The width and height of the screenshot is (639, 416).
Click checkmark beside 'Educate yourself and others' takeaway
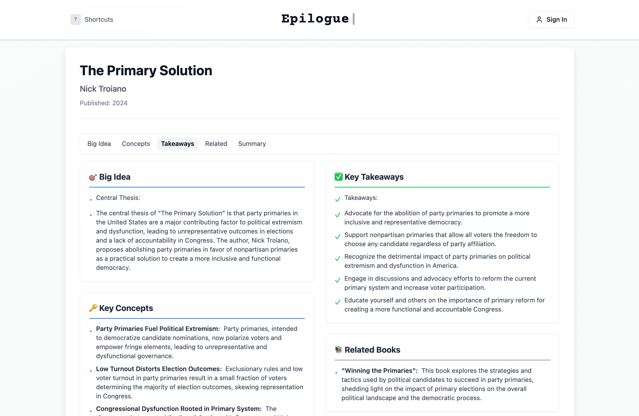[x=337, y=302]
